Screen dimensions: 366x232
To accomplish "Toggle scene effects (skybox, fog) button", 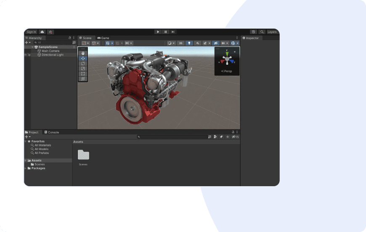I will (205, 43).
